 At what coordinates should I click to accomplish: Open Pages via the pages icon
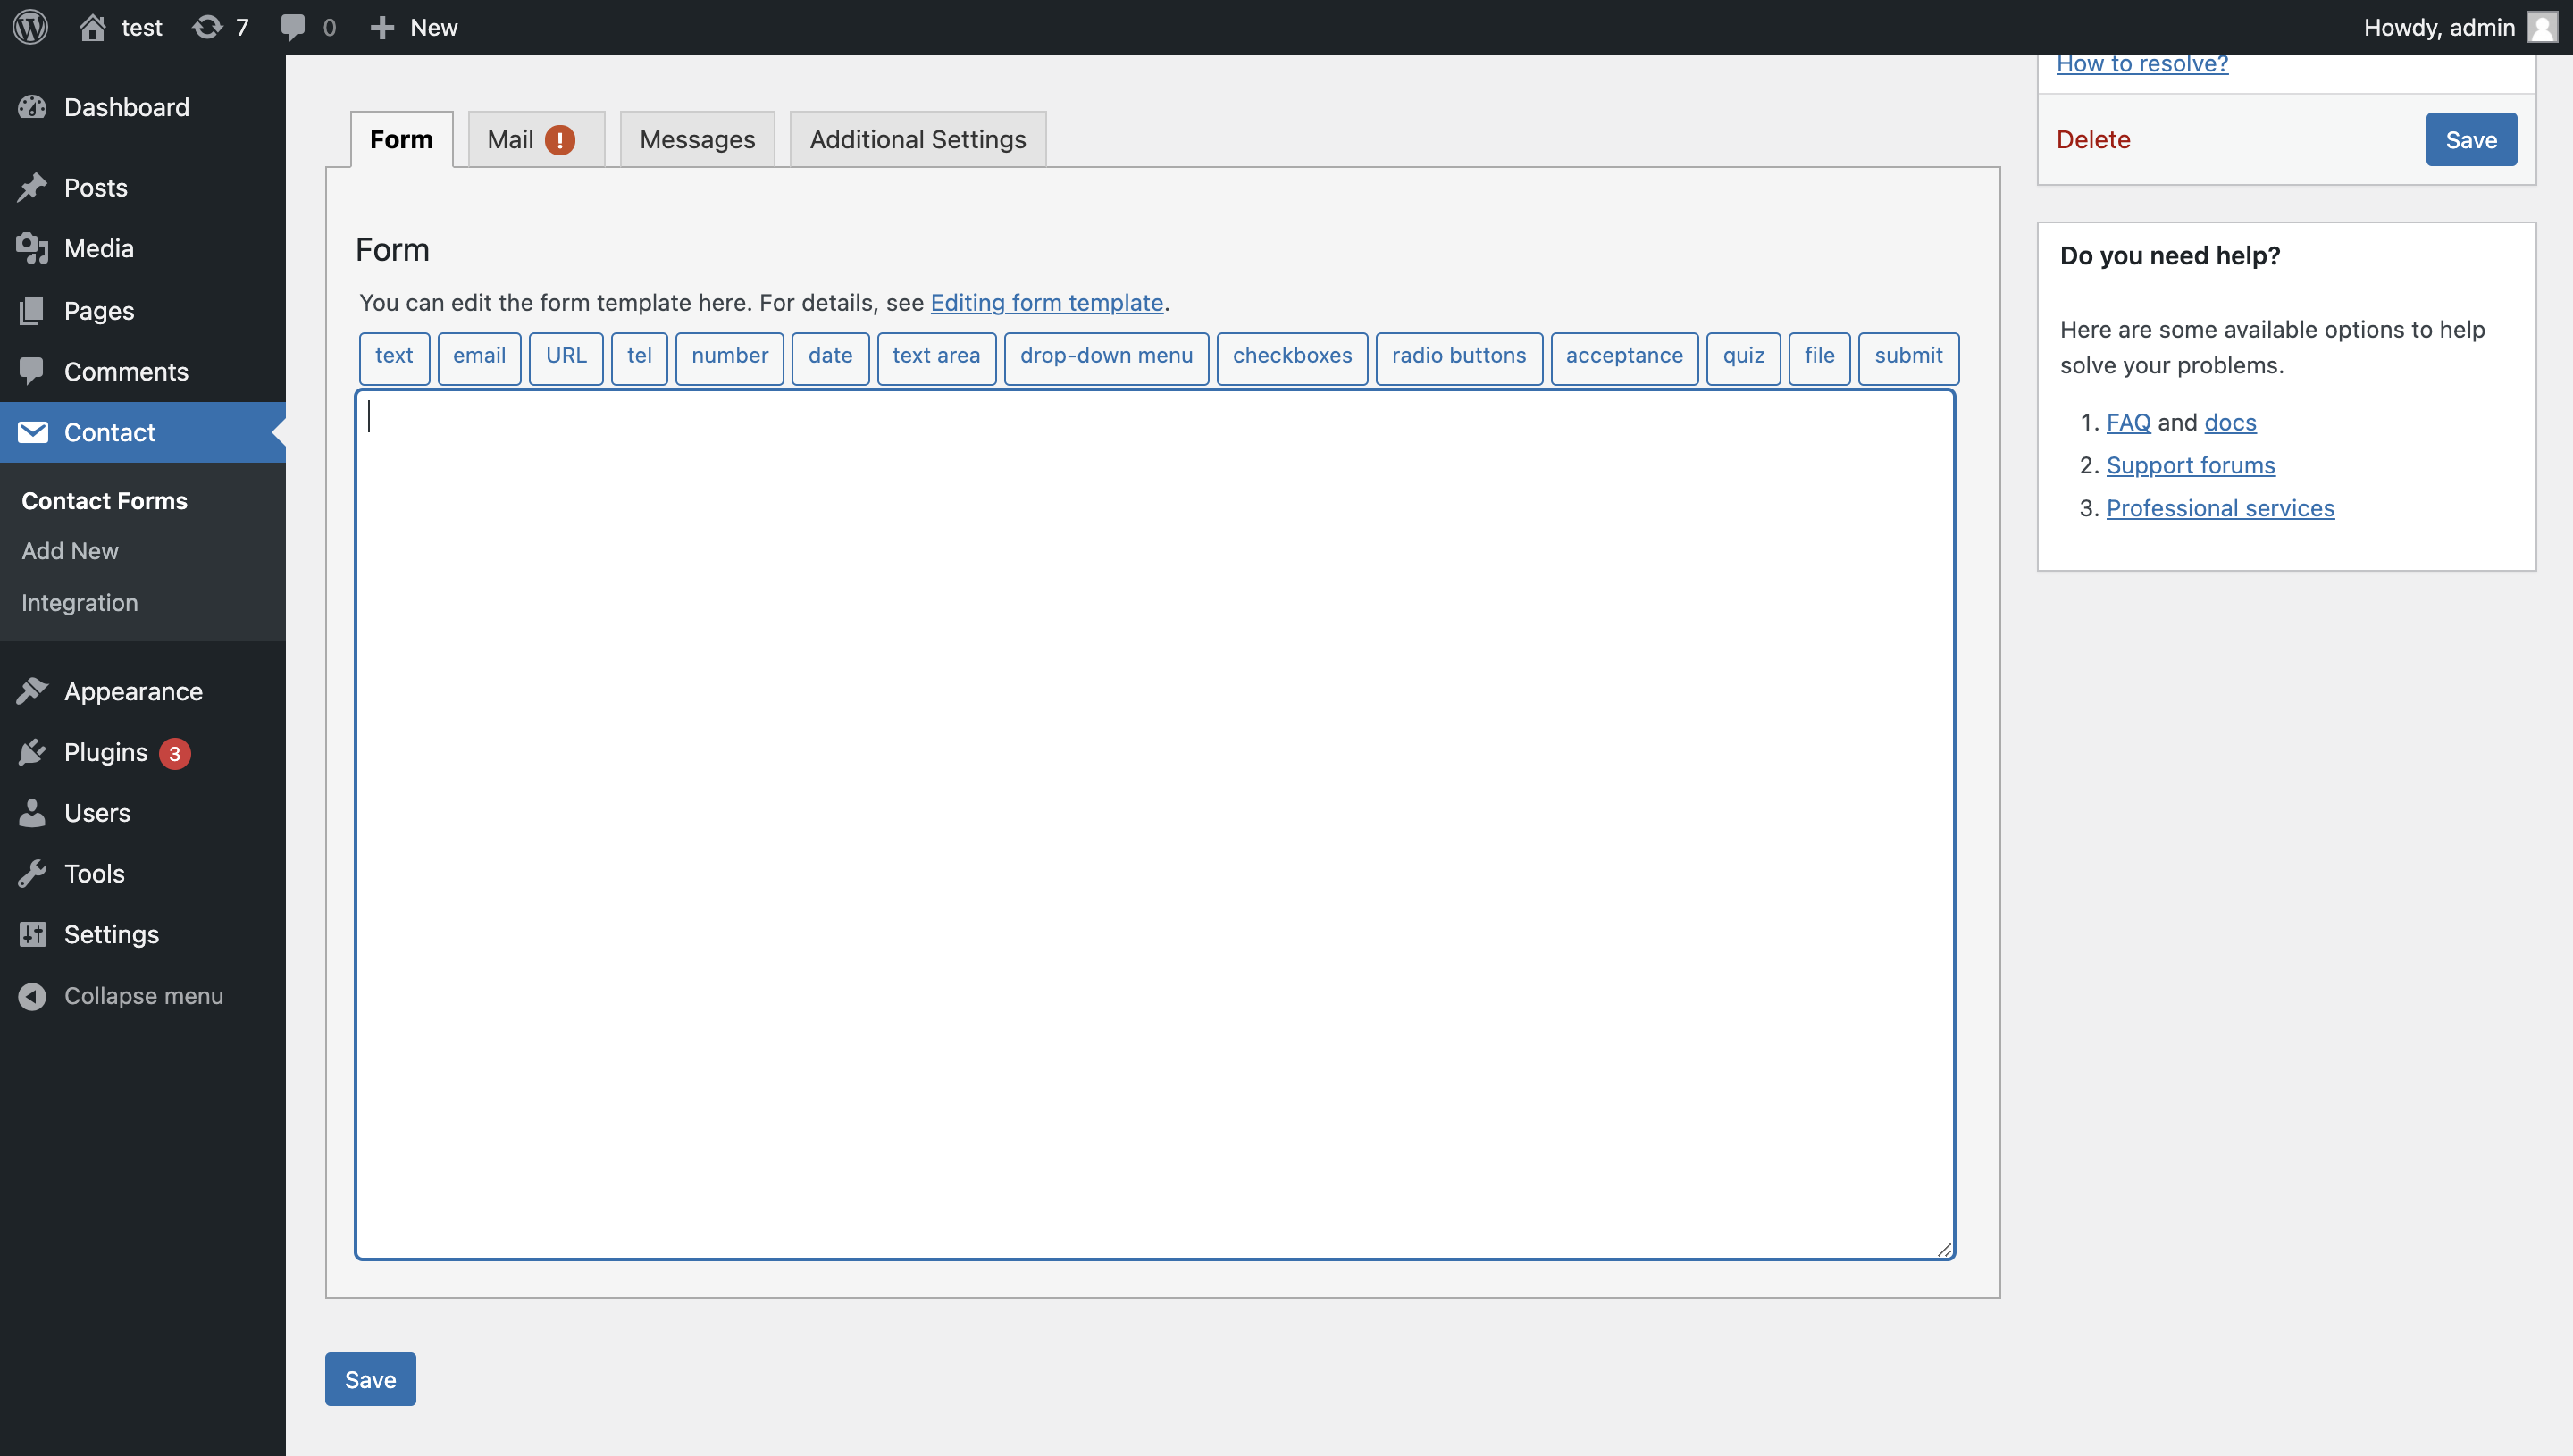(x=33, y=310)
